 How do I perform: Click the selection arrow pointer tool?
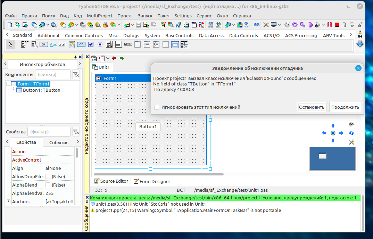[10, 44]
